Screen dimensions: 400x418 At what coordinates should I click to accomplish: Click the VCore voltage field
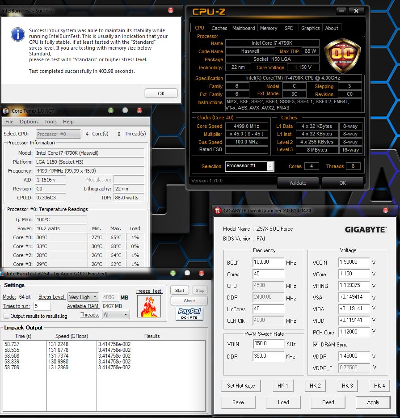pos(354,274)
